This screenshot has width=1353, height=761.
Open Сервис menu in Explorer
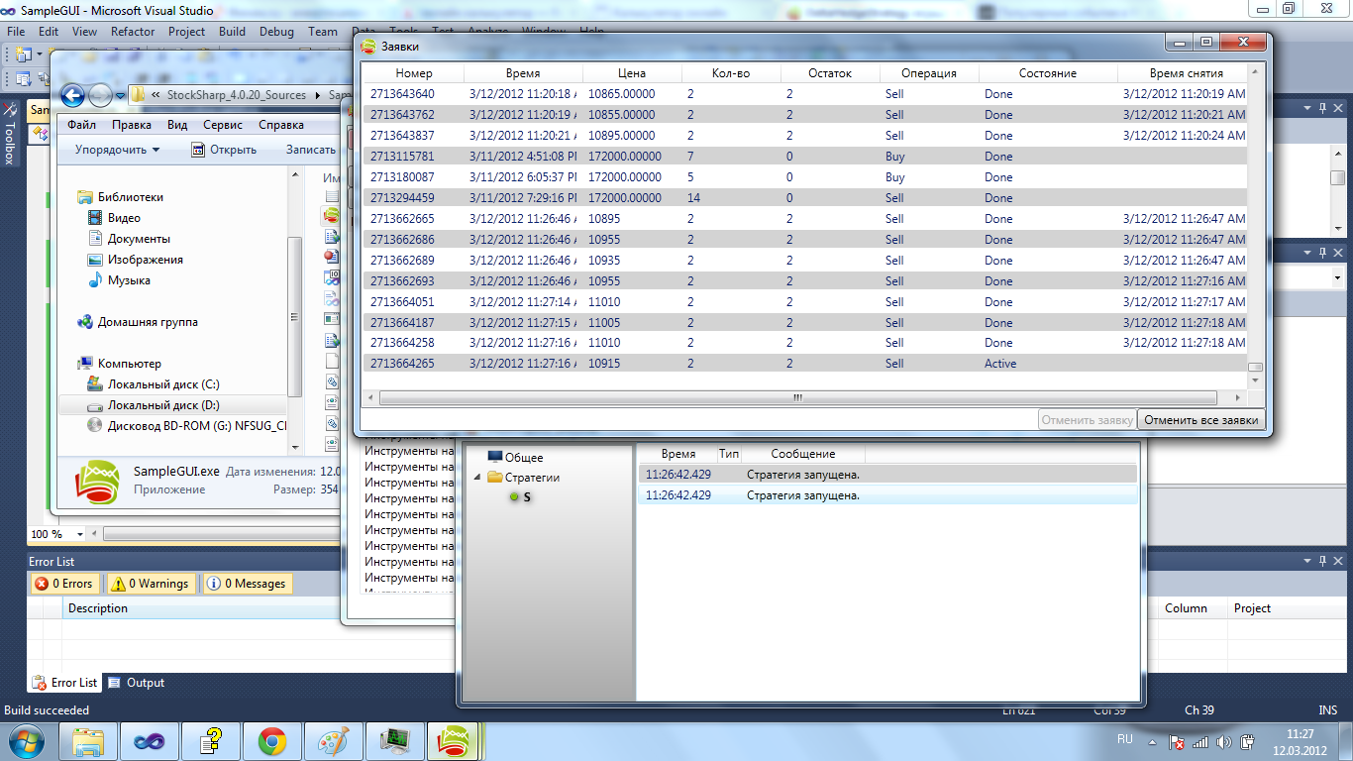pos(223,125)
